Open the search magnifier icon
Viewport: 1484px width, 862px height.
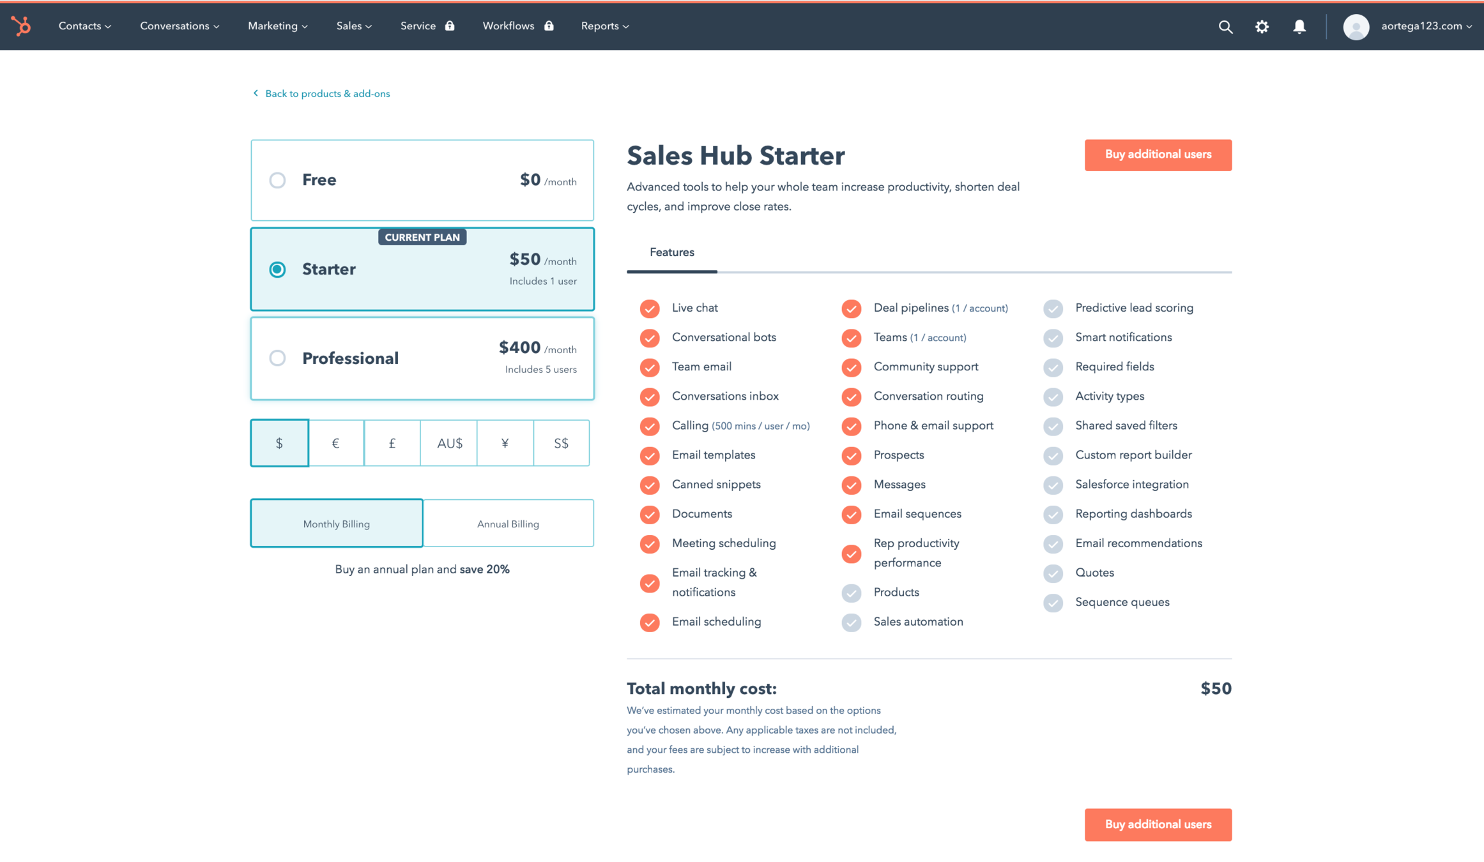point(1225,27)
